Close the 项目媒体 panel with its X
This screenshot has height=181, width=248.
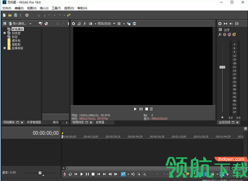(x=22, y=123)
